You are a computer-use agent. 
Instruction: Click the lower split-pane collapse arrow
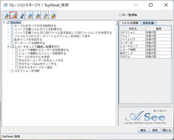pos(117,24)
